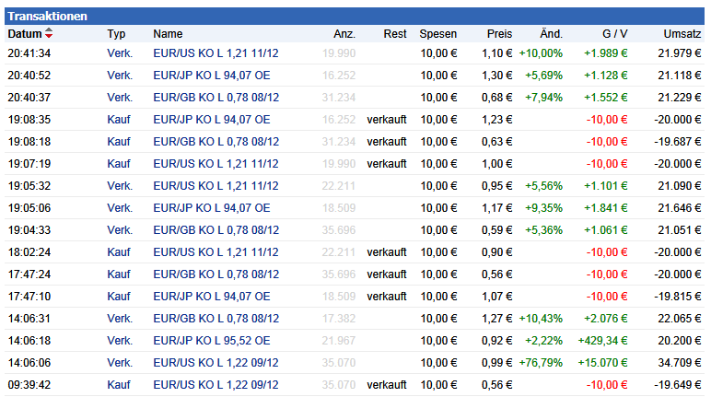Select the price 1,10 €

tap(496, 53)
